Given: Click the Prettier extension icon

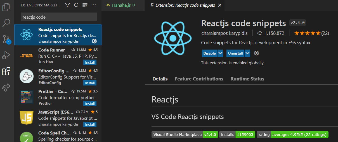Looking at the screenshot, I should 27,97.
